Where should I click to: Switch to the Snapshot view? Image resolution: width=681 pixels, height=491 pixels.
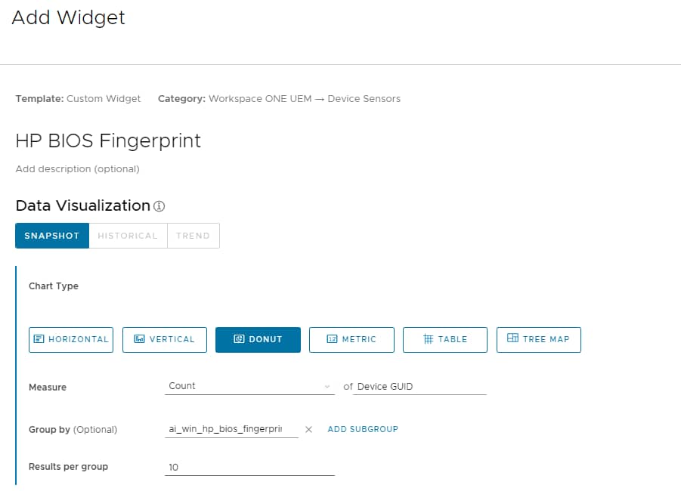(52, 236)
